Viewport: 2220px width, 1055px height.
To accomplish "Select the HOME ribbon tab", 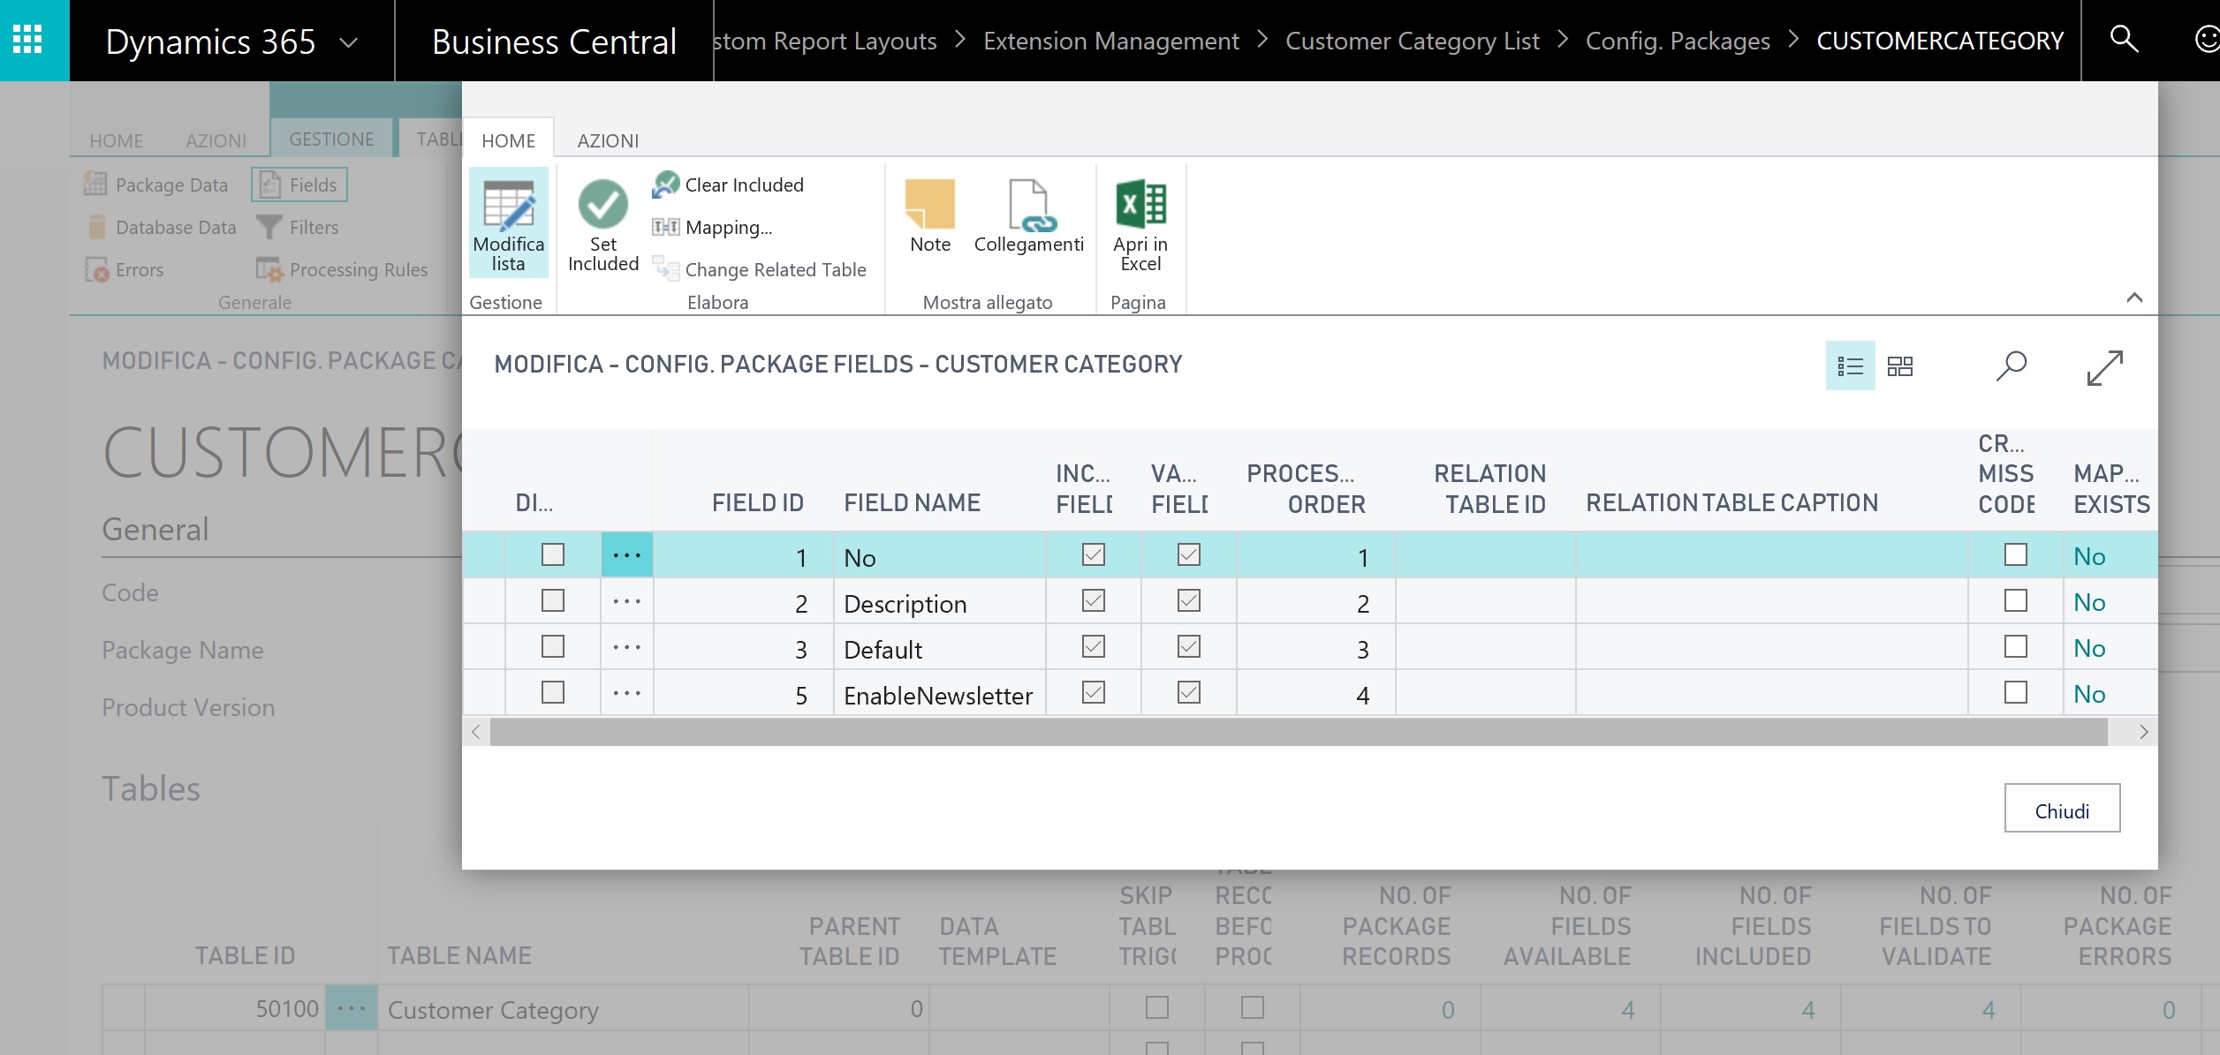I will click(x=508, y=140).
